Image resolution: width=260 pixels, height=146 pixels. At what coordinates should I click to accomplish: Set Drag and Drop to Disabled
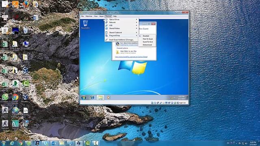point(147,36)
